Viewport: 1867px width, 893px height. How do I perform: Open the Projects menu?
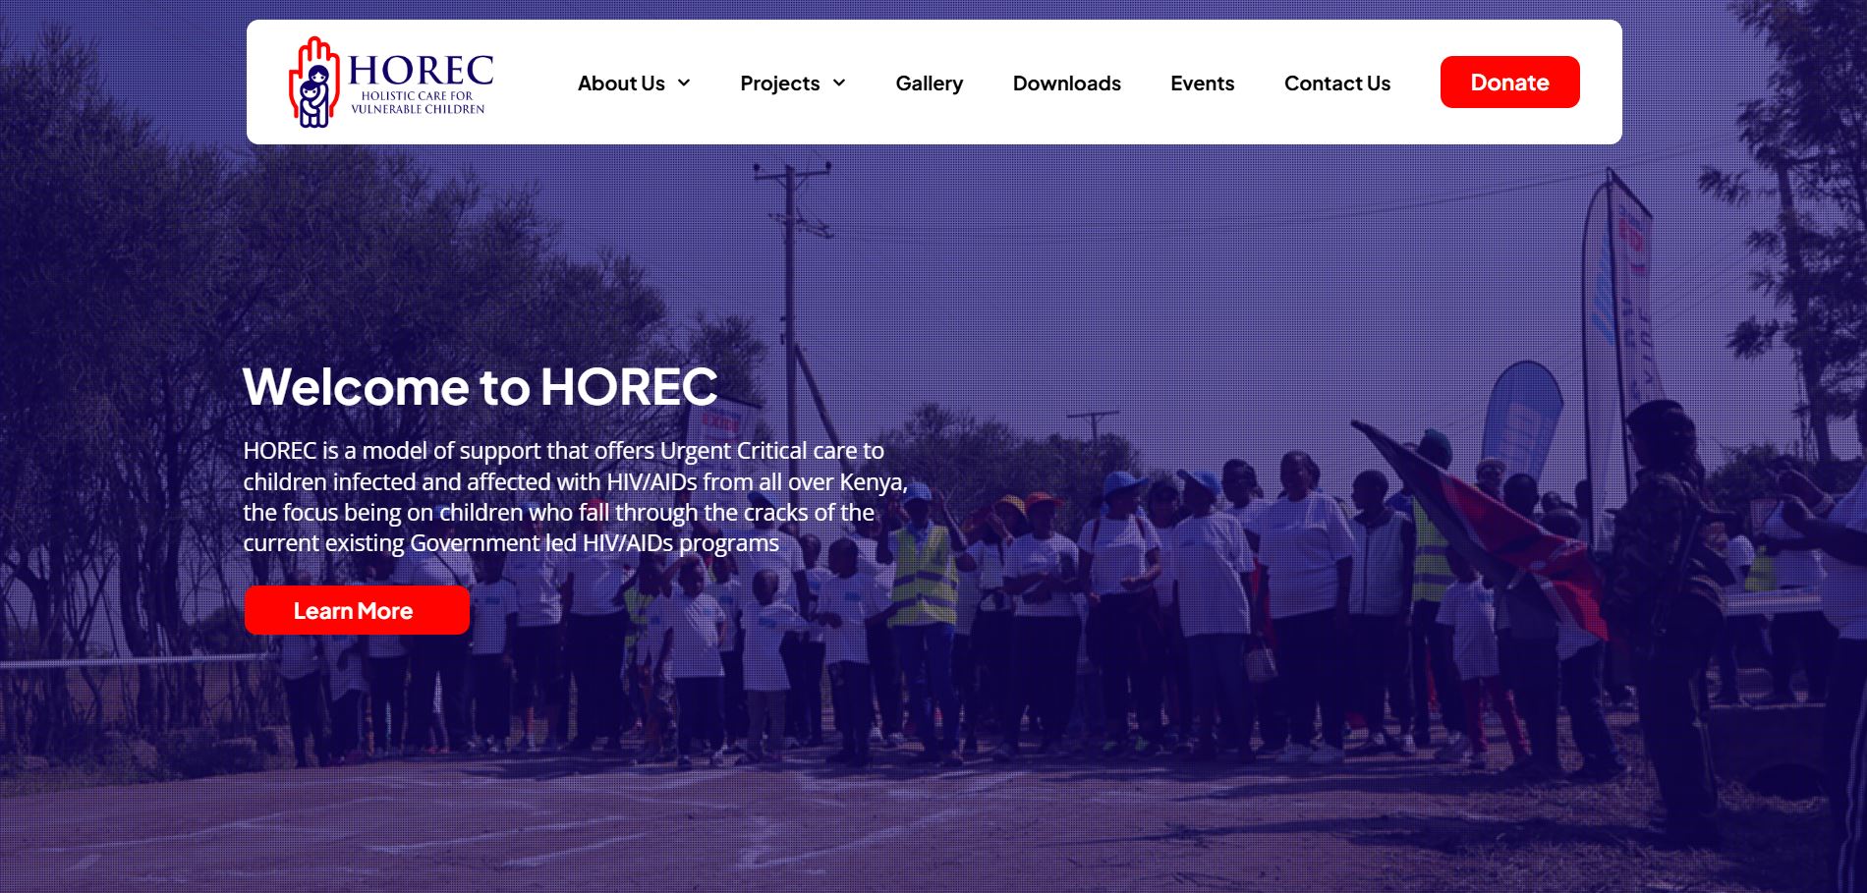(x=779, y=84)
